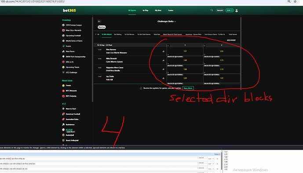The width and height of the screenshot is (303, 173).
Task: Click Upcoming Football ball icon
Action: click(x=63, y=36)
